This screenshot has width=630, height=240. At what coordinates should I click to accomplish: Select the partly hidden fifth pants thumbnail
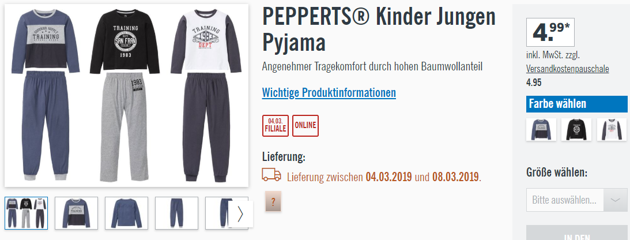point(217,213)
